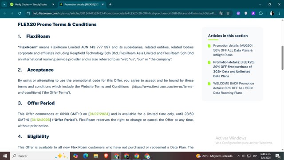The image size is (284, 160).
Task: Go forward to next page
Action: [x=12, y=13]
